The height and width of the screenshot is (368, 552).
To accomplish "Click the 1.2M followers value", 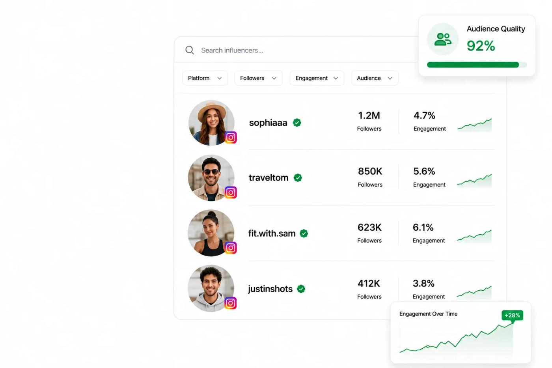I will [369, 116].
